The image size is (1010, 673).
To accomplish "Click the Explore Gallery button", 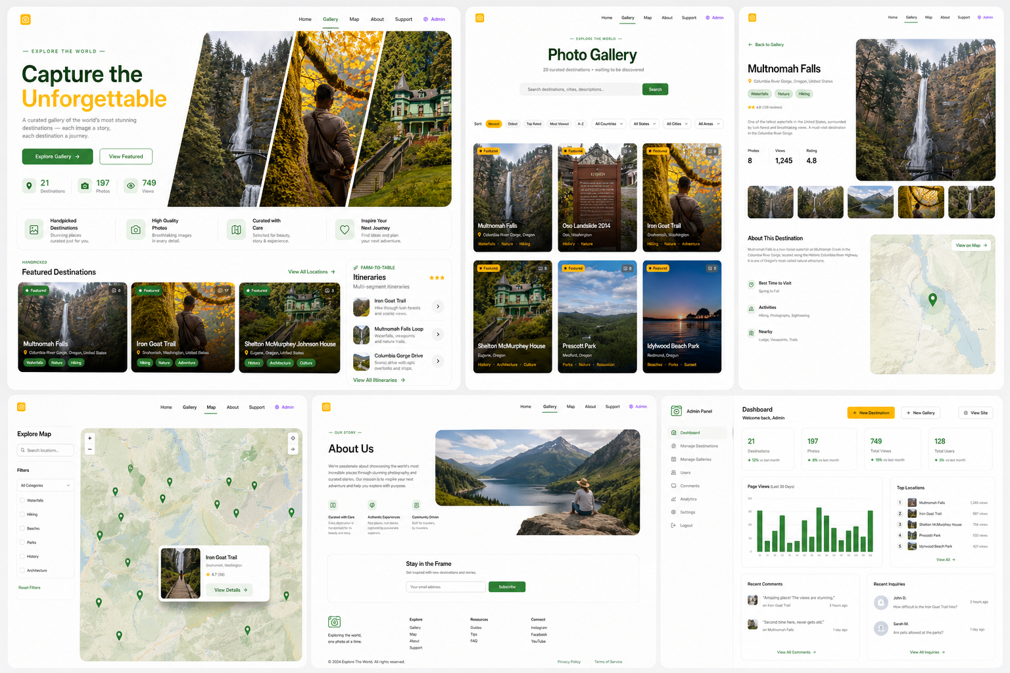I will [x=57, y=156].
